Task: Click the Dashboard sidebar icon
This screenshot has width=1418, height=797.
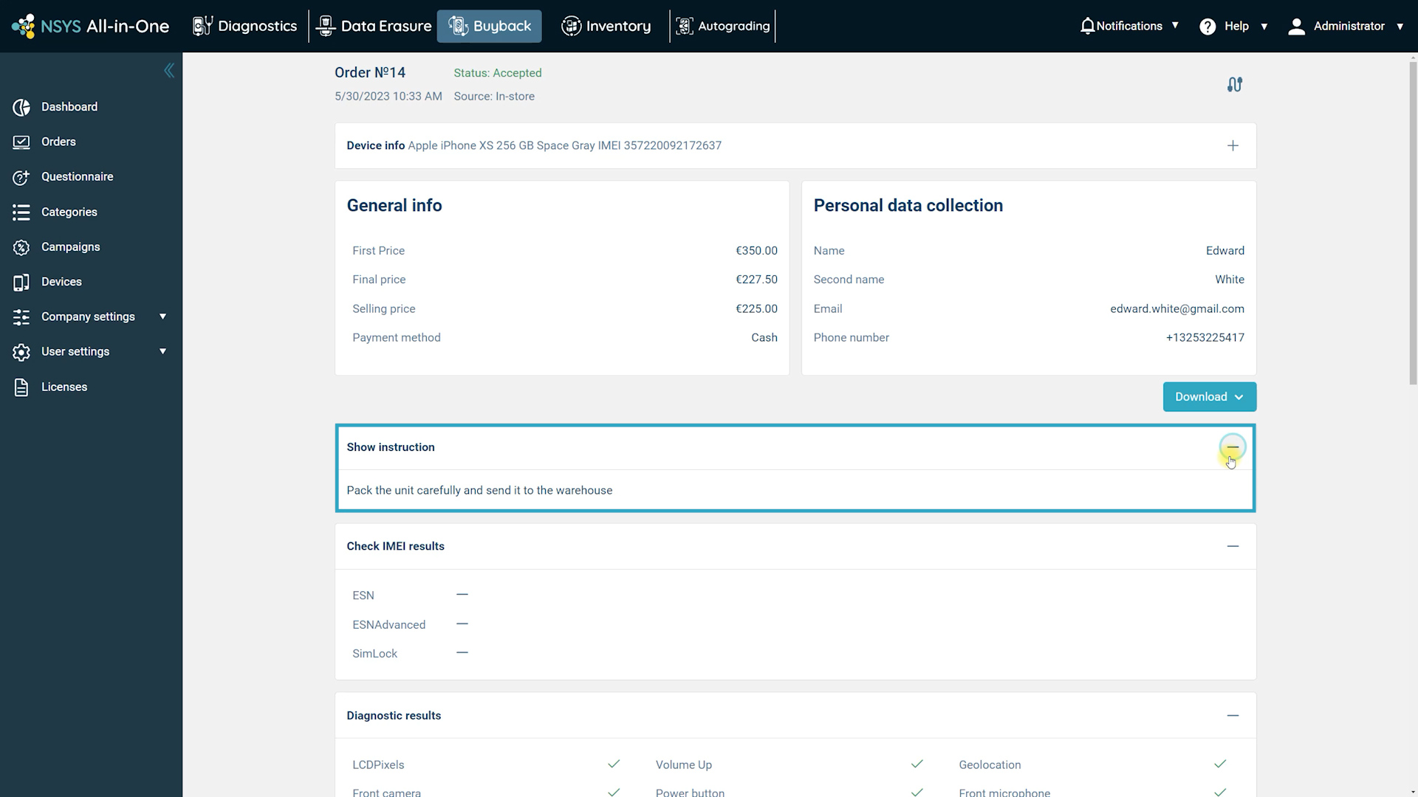Action: [x=21, y=107]
